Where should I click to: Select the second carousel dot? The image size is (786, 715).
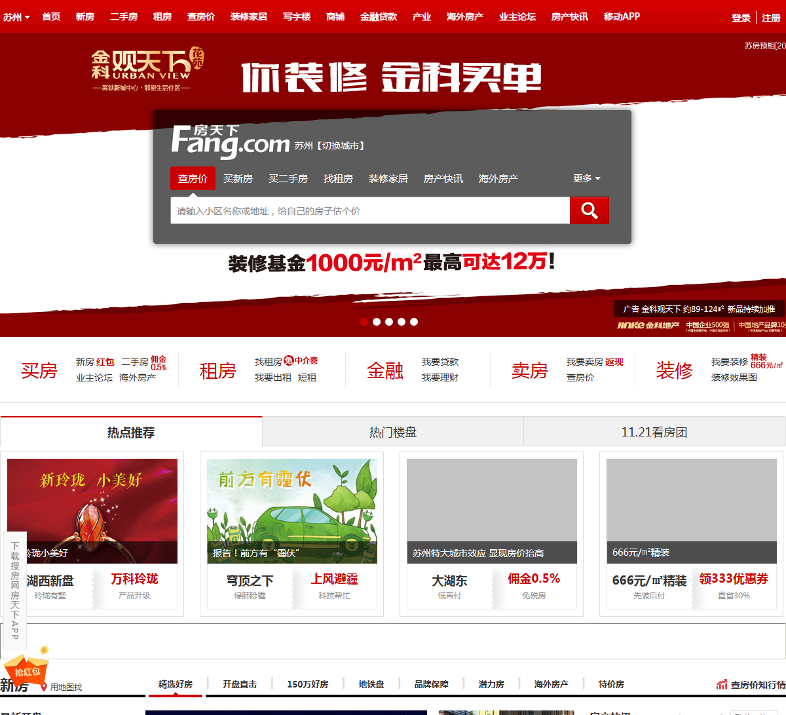pyautogui.click(x=377, y=322)
